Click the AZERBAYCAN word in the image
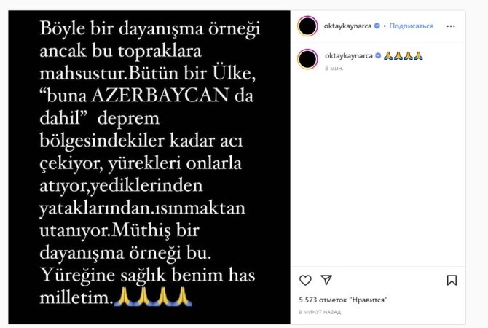This screenshot has height=328, width=488. coord(160,95)
